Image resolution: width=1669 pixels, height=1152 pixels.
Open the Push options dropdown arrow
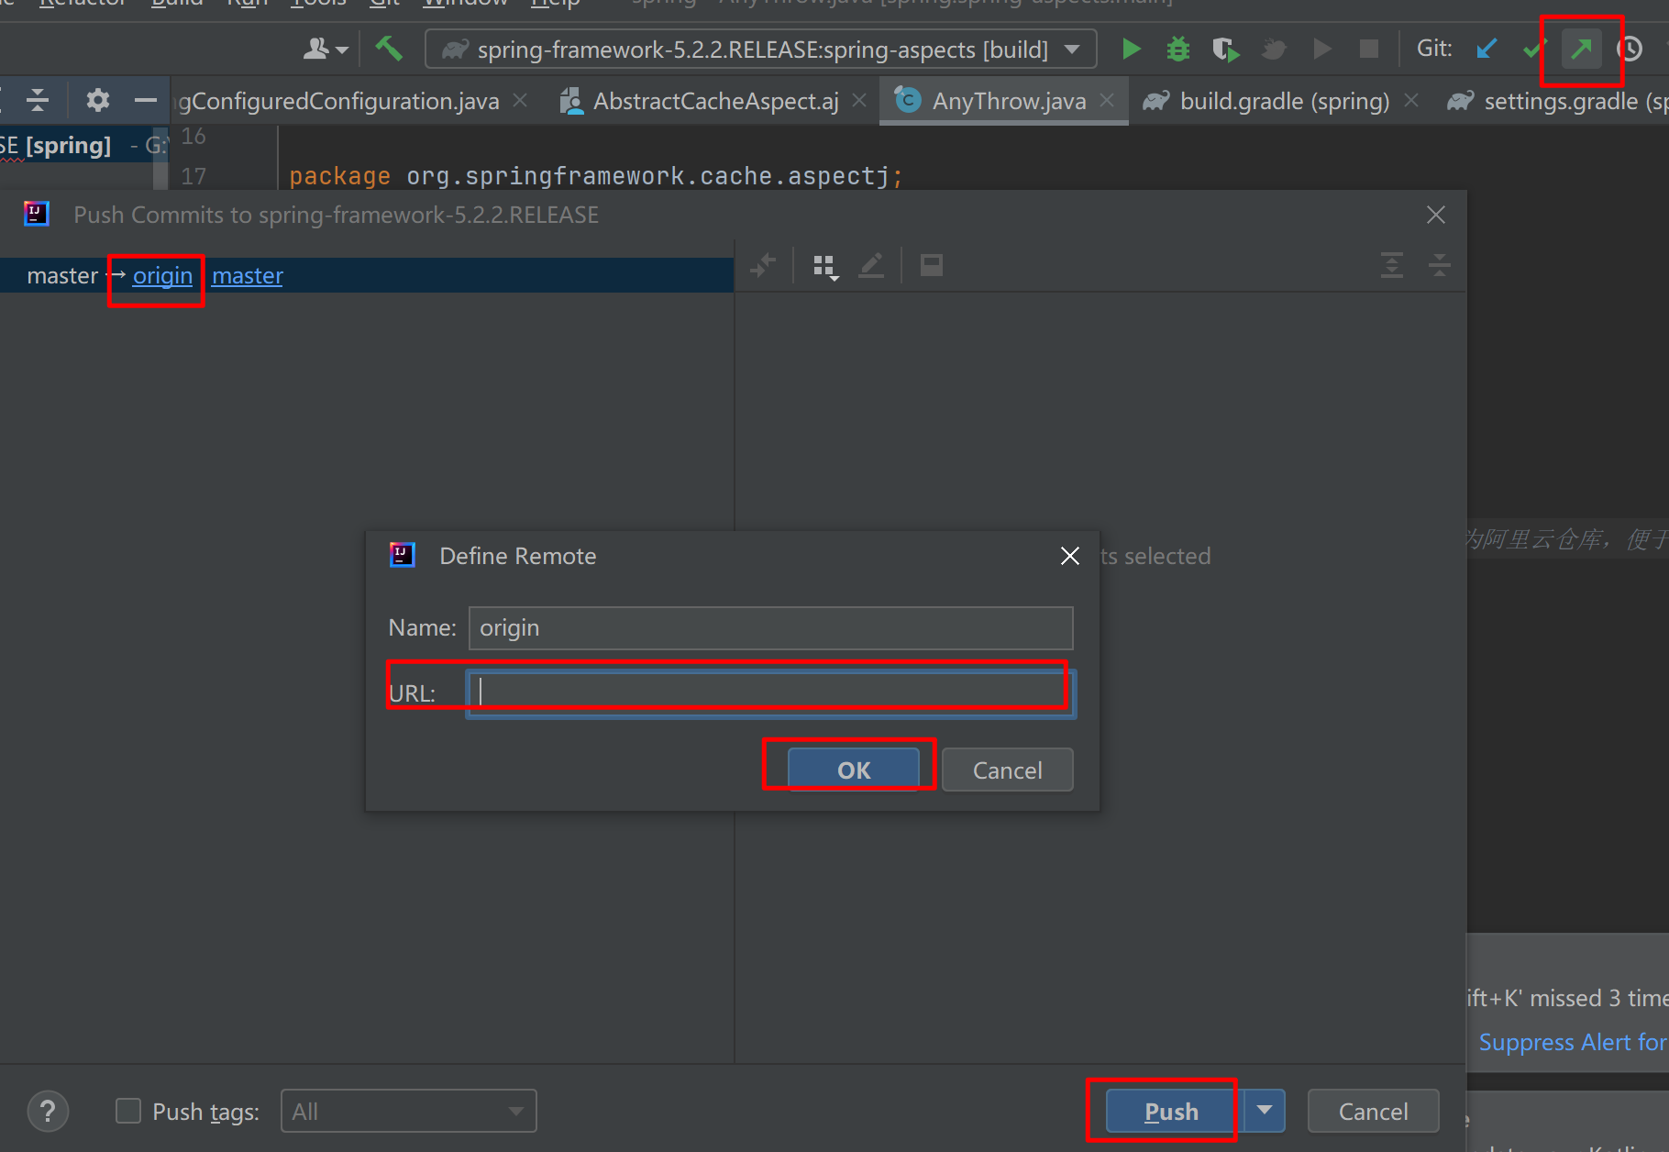tap(1265, 1112)
